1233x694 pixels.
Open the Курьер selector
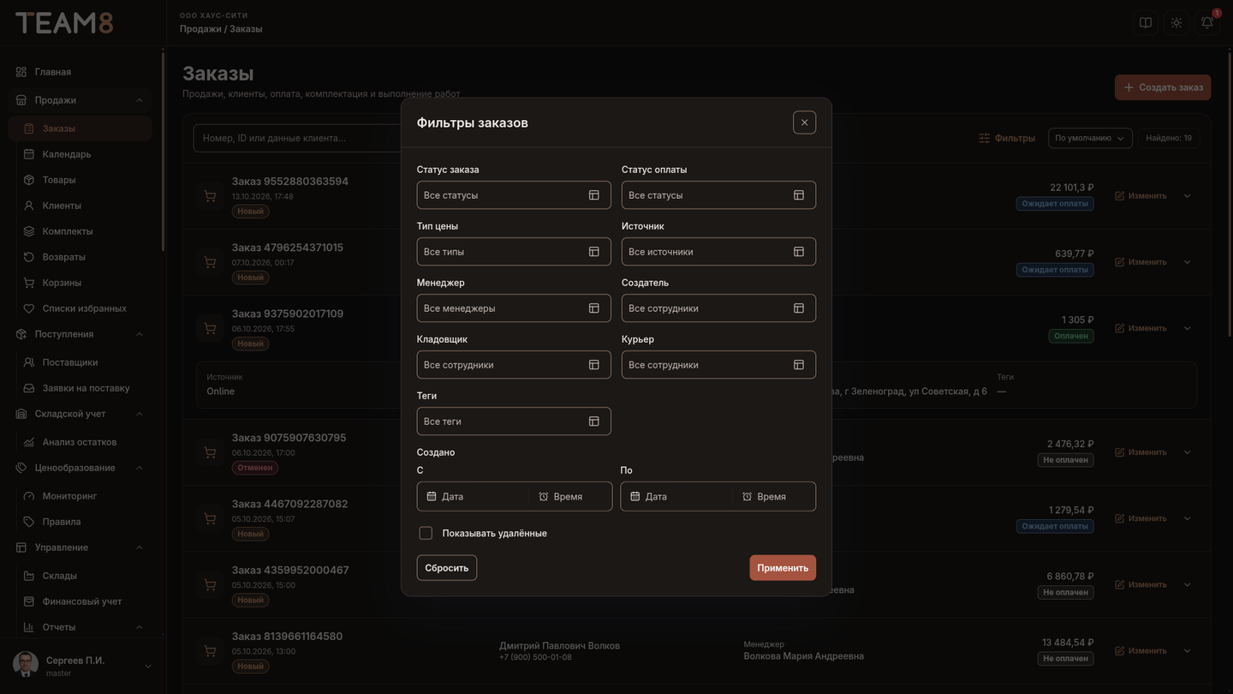pyautogui.click(x=718, y=365)
